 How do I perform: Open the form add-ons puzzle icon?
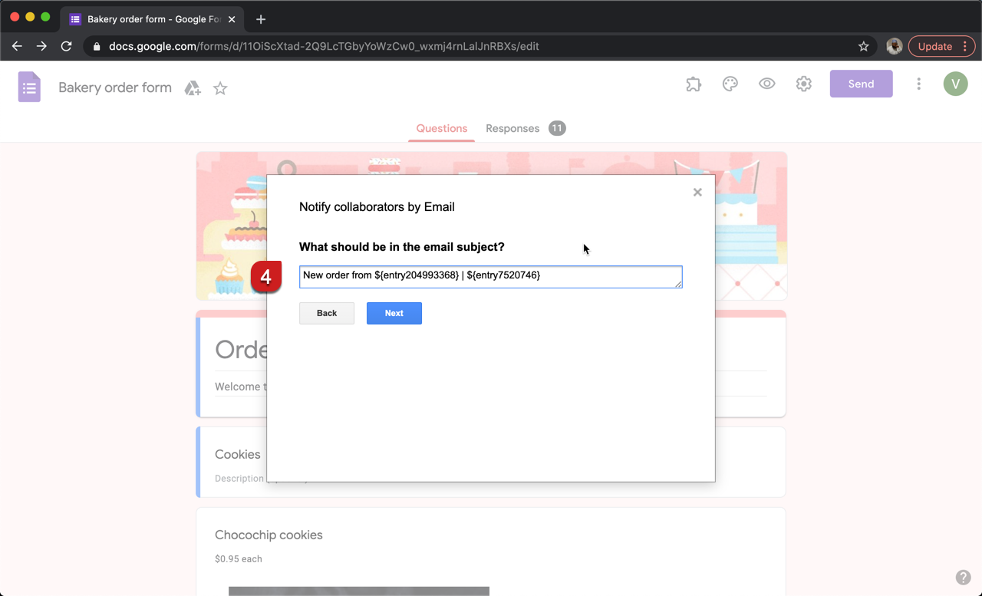coord(693,84)
